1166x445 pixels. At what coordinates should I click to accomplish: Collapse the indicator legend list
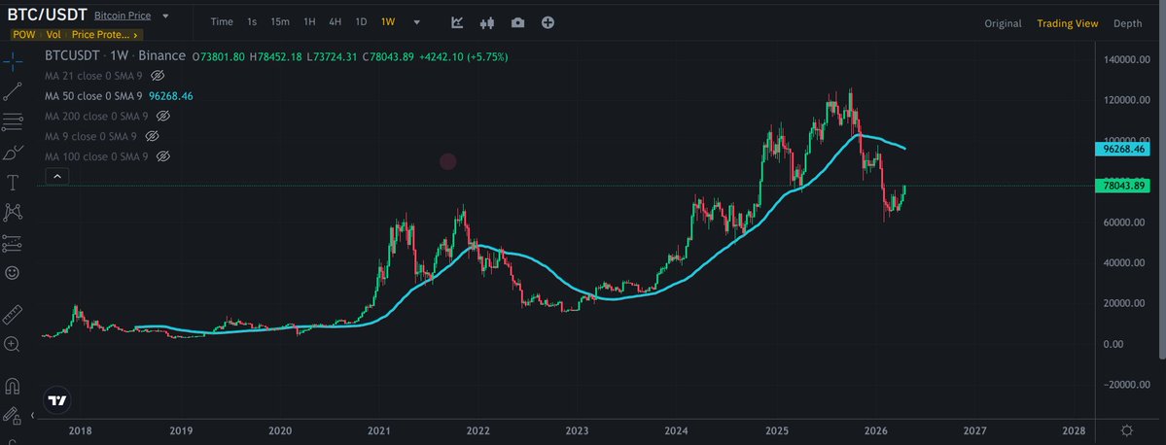click(56, 176)
